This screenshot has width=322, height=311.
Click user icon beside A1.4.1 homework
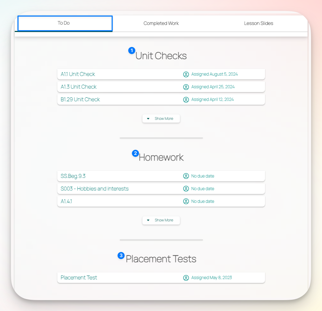pos(186,201)
